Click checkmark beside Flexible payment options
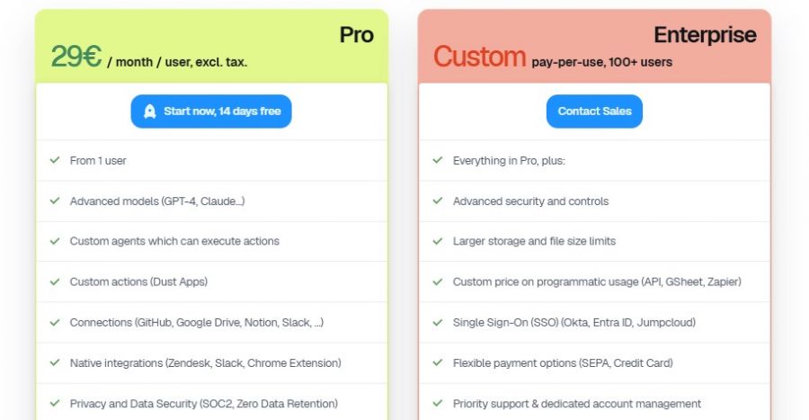Screen dimensions: 809x420 coord(438,362)
